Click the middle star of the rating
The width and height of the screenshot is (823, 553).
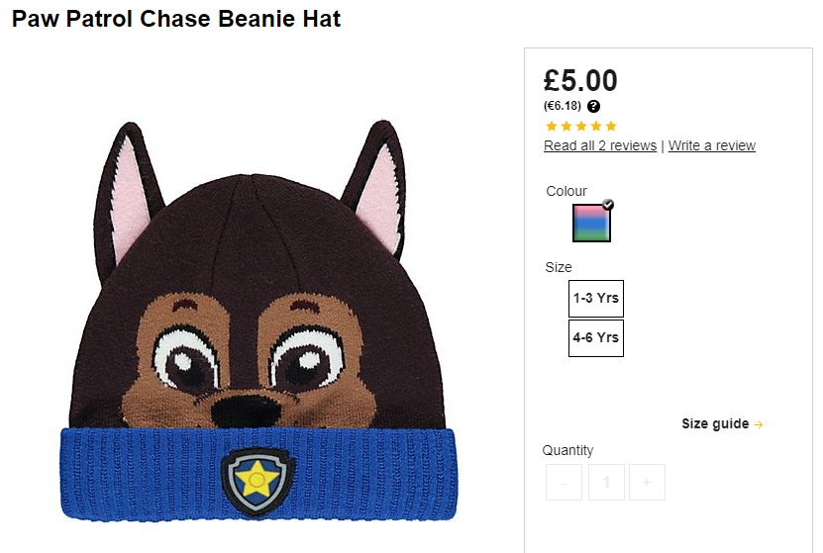click(581, 126)
